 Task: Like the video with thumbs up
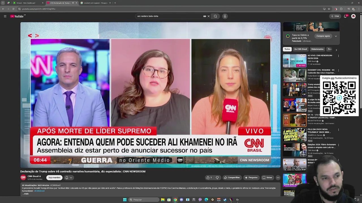coord(209,178)
